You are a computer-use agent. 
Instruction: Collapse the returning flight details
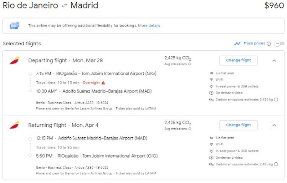274,125
